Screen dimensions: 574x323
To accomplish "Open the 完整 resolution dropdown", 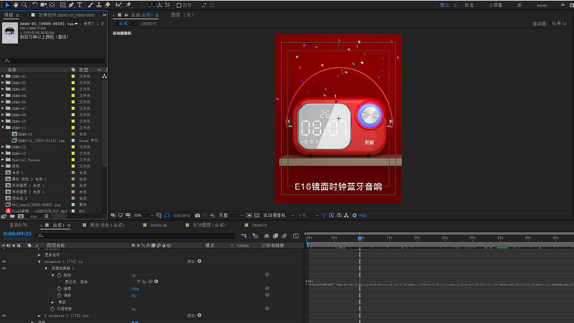I will pos(231,215).
